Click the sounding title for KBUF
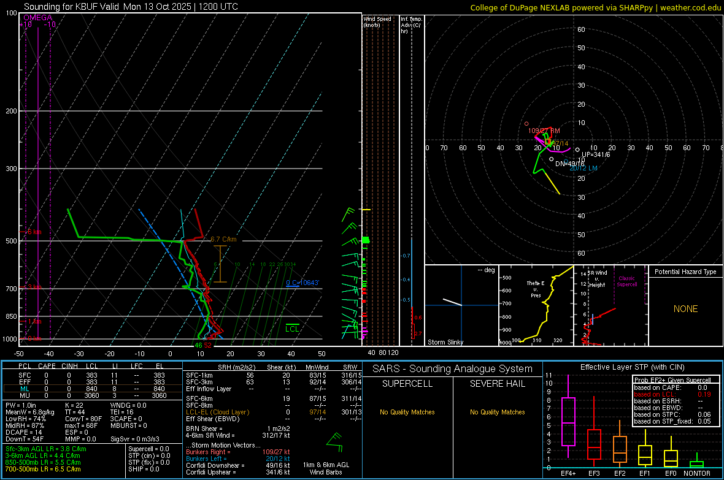This screenshot has height=480, width=724. 131,7
